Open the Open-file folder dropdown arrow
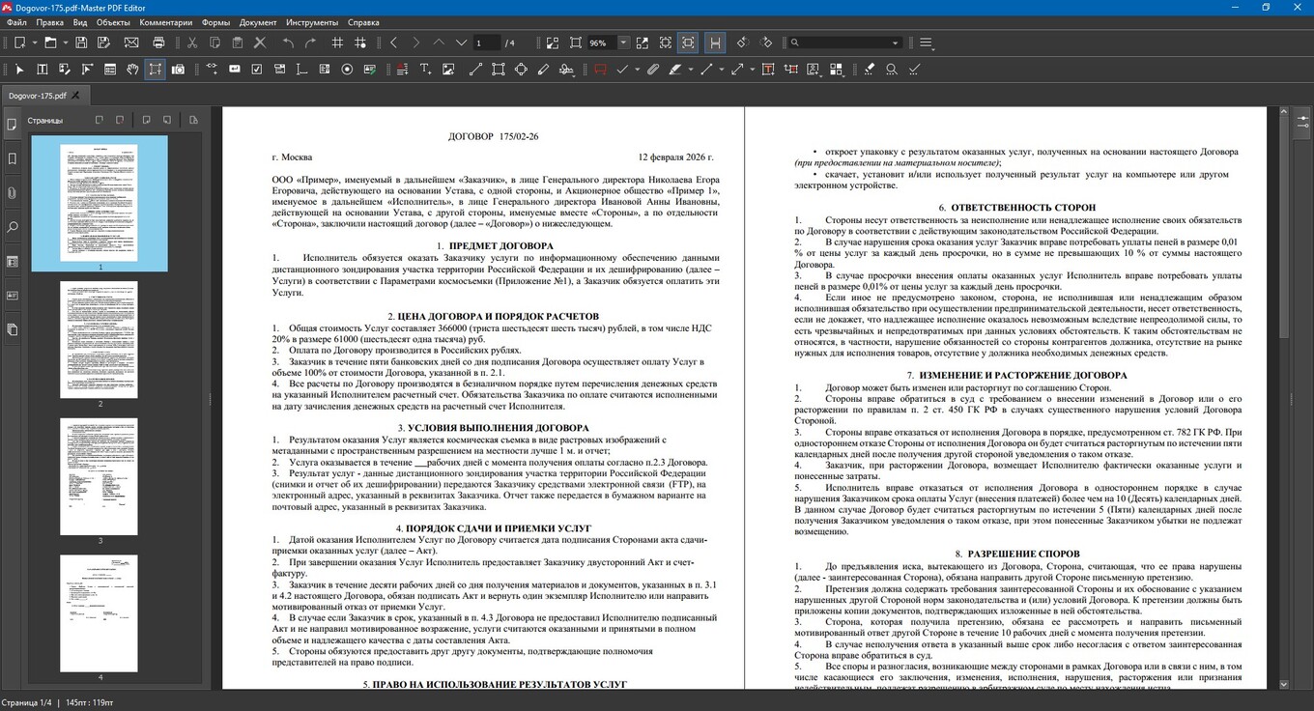Image resolution: width=1314 pixels, height=711 pixels. click(x=64, y=43)
